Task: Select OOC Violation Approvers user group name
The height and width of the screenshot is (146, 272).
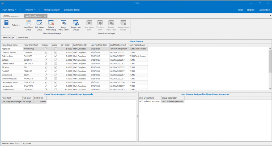Action: point(150,101)
